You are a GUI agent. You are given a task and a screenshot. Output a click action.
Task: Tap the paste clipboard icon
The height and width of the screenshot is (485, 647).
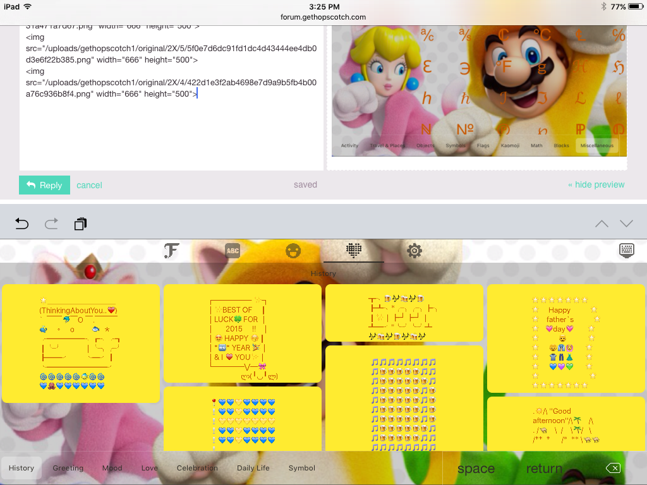click(80, 224)
